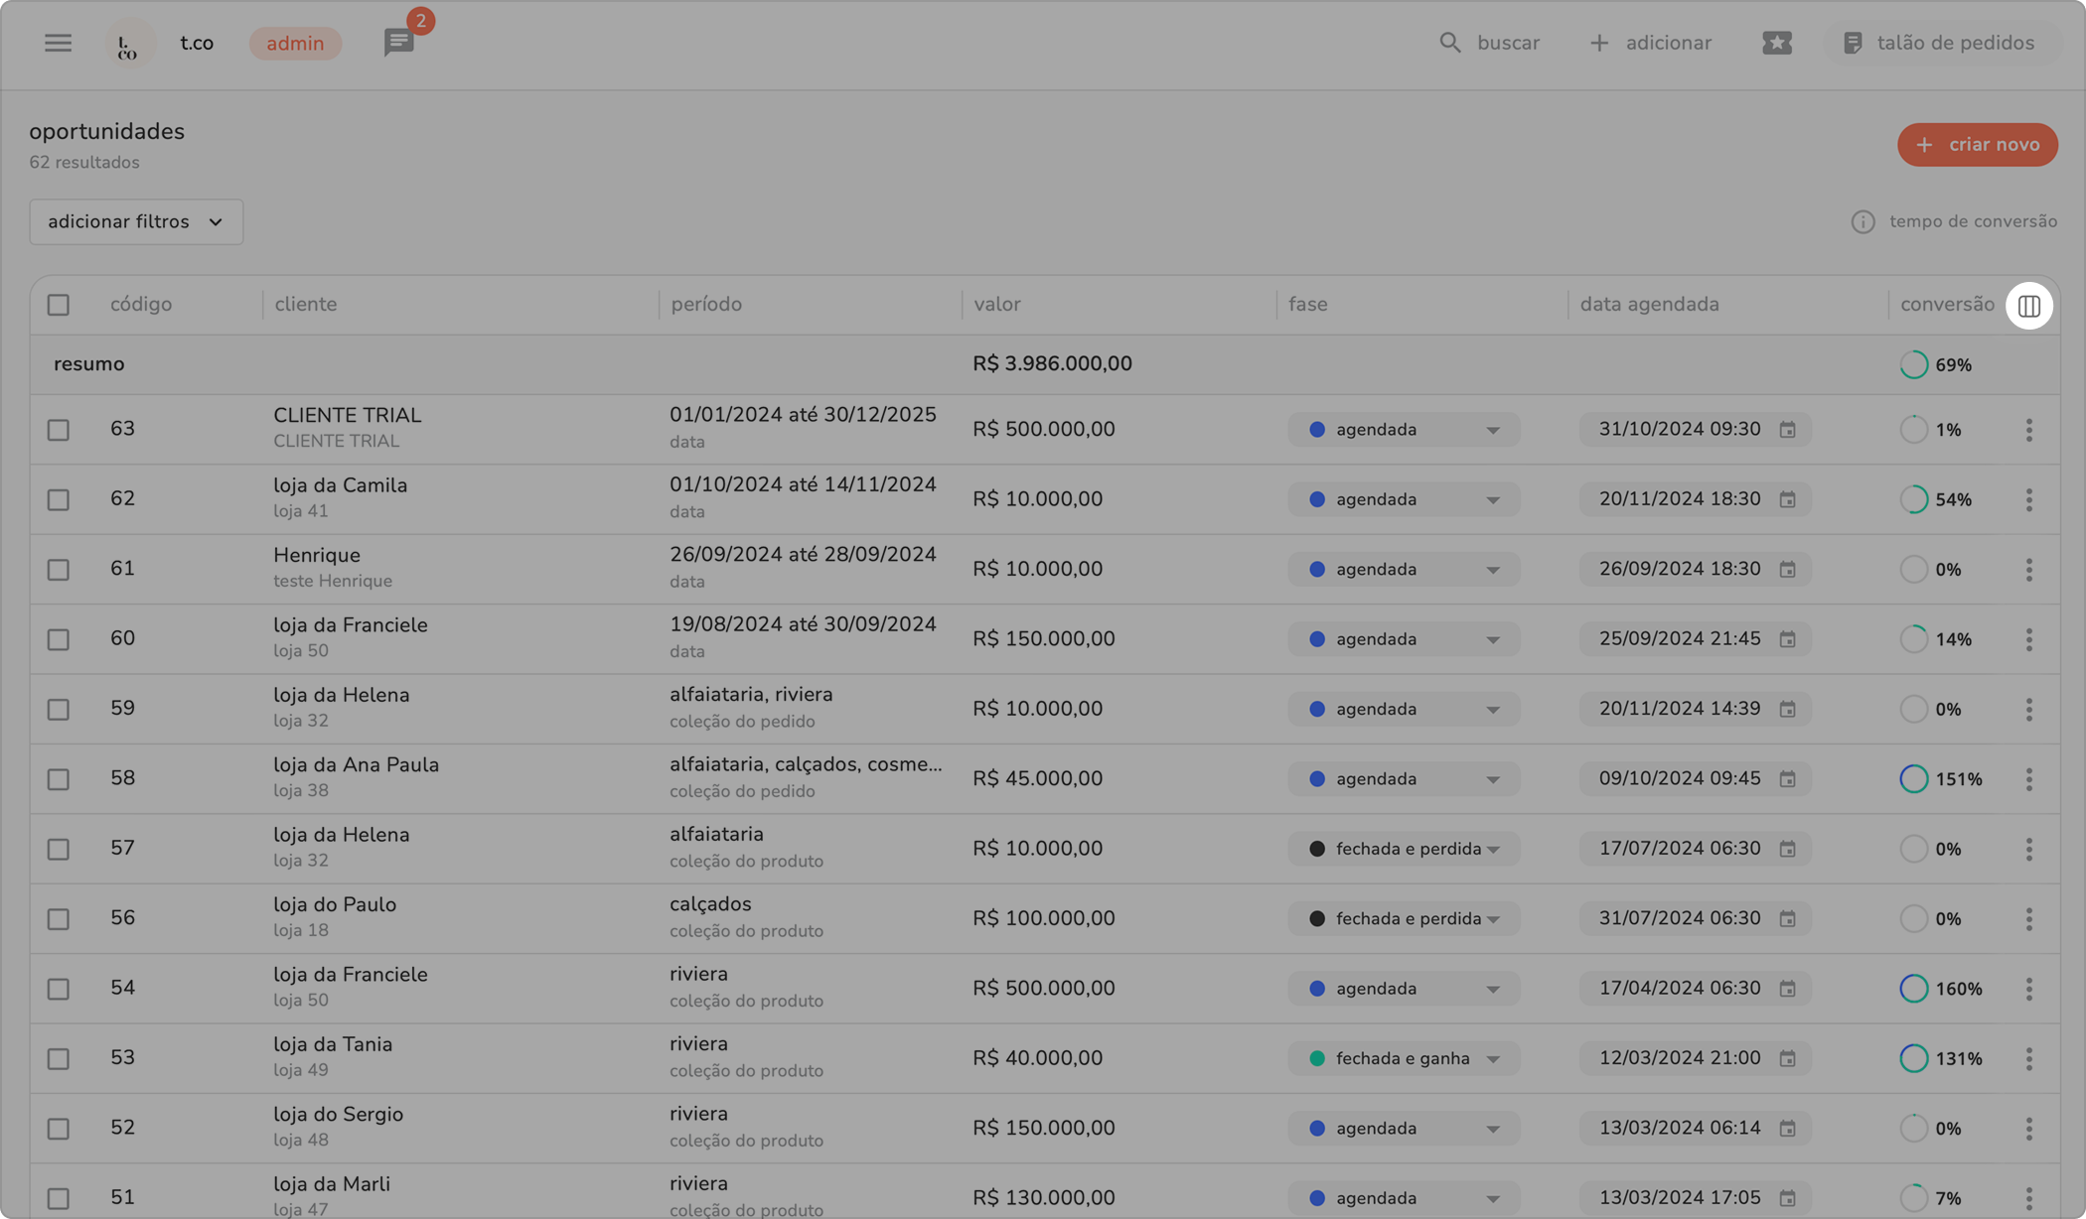Screen dimensions: 2086x1219
Task: Open three-dot menu for row 58
Action: tap(2028, 779)
